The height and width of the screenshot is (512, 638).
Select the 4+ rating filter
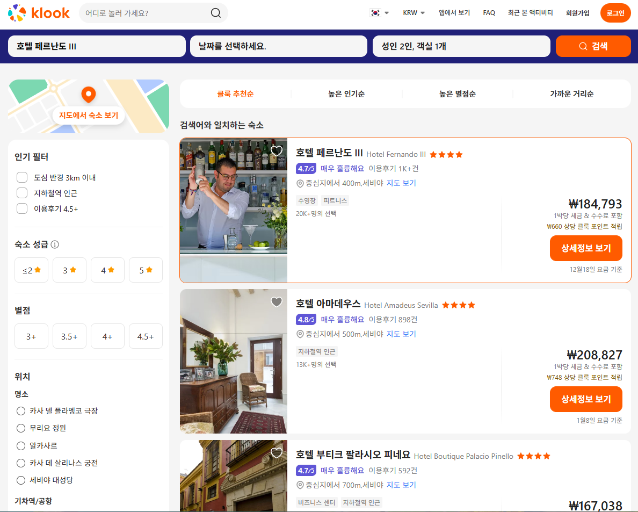107,336
